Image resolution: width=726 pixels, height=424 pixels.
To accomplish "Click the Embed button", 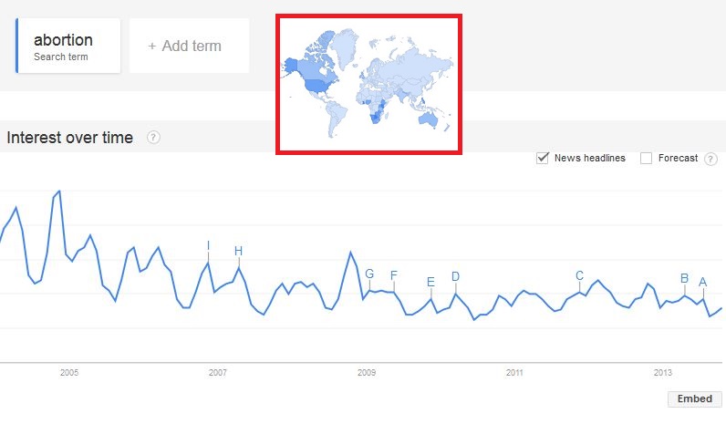I will [694, 398].
